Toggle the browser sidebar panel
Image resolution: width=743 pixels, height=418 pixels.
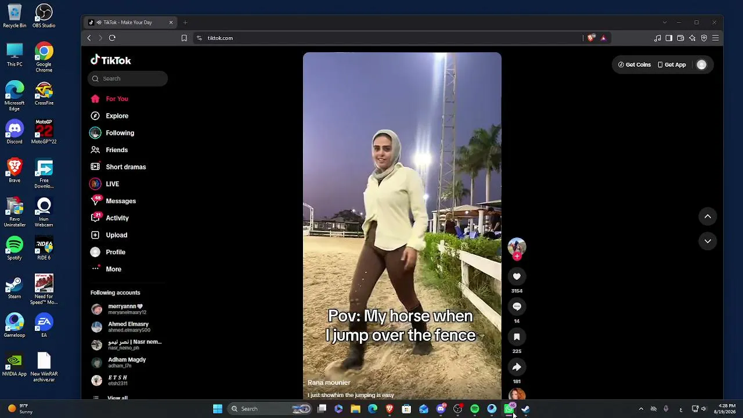click(669, 38)
